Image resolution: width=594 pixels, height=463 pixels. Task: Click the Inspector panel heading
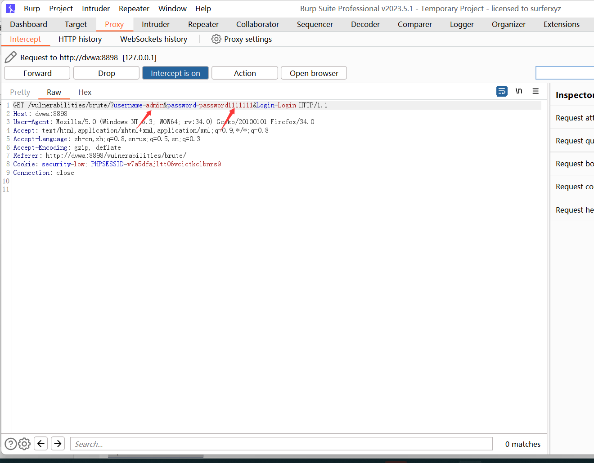pyautogui.click(x=575, y=95)
